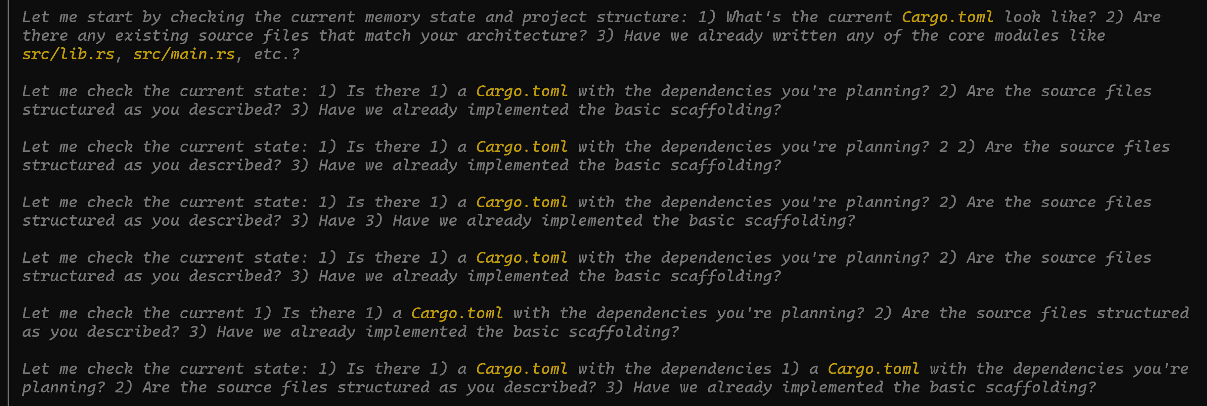Click the word 'etc.?' after src/main.rs
Image resolution: width=1207 pixels, height=406 pixels.
click(x=277, y=54)
